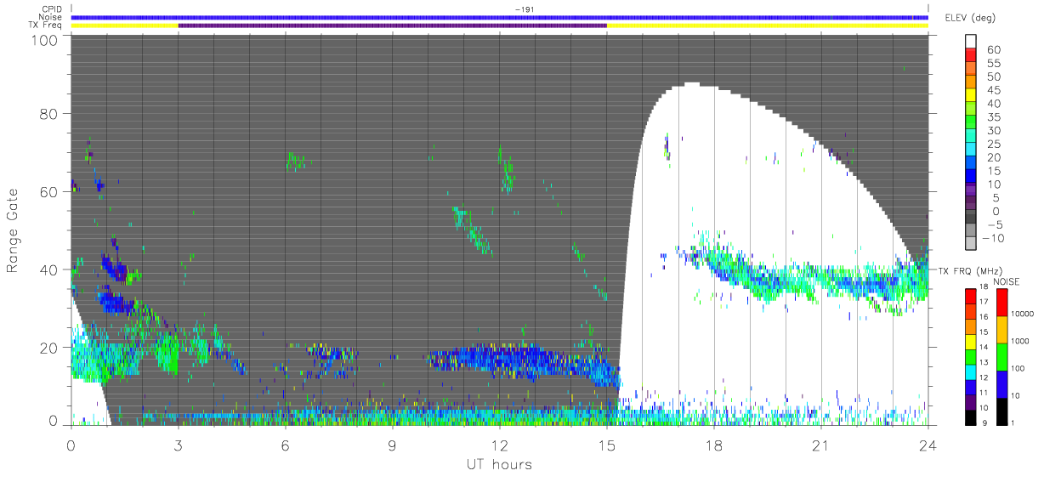
Task: Click the '3' tick label on UT axis
Action: click(x=179, y=445)
